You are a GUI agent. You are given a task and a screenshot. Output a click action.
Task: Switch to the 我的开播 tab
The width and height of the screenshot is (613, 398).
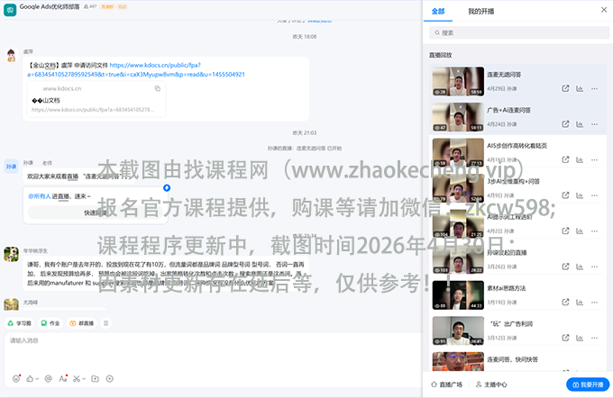(480, 12)
